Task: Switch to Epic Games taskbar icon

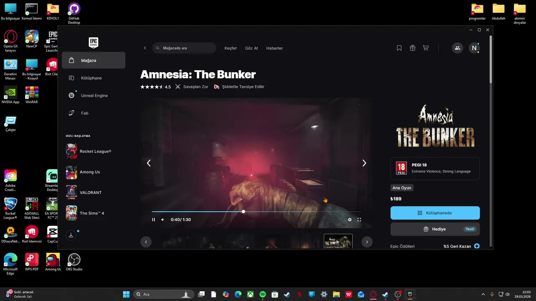Action: [410, 294]
